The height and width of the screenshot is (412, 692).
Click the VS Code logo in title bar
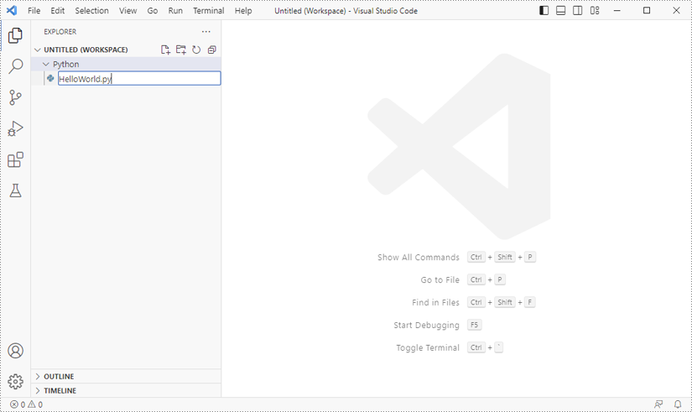pyautogui.click(x=12, y=10)
